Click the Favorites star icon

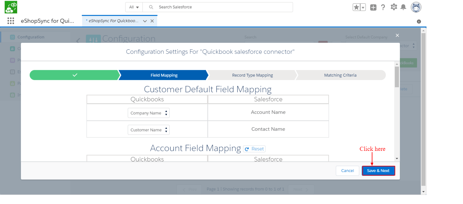tap(356, 7)
